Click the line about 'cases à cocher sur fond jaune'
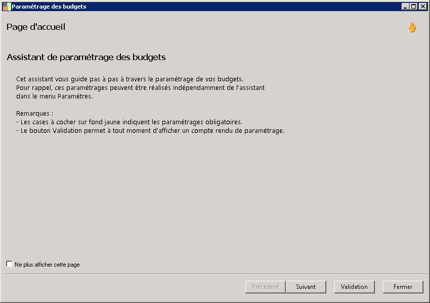The image size is (430, 303). tap(129, 122)
